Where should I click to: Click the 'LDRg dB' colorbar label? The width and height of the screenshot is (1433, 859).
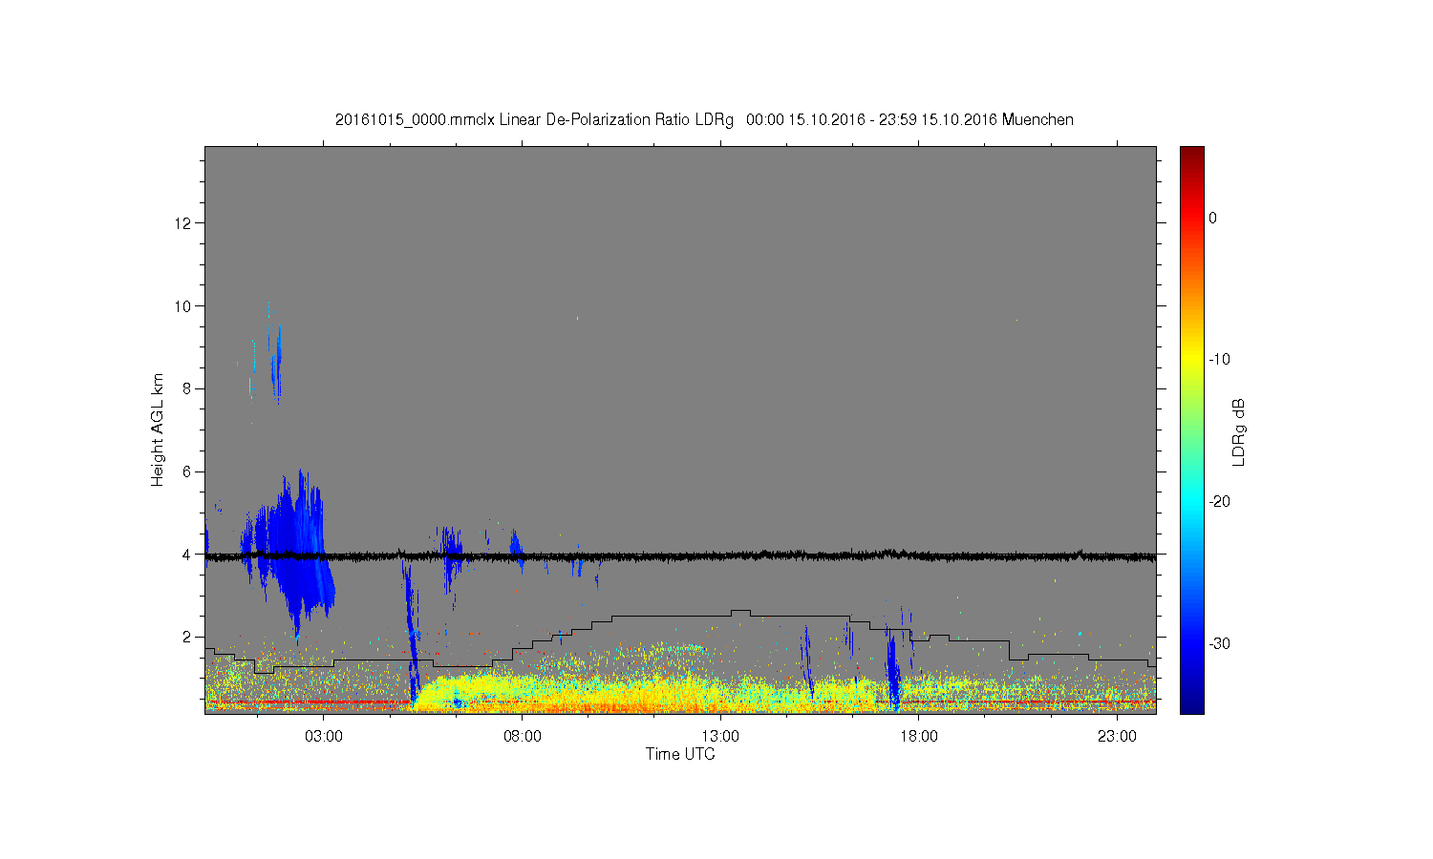(x=1239, y=431)
